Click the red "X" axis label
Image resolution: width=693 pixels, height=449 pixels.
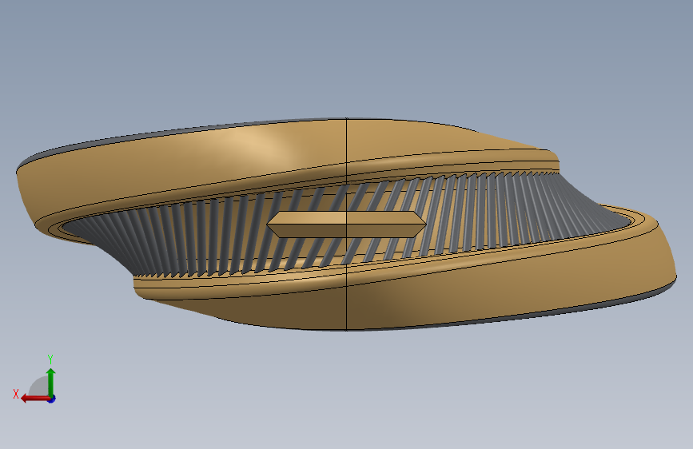[16, 394]
